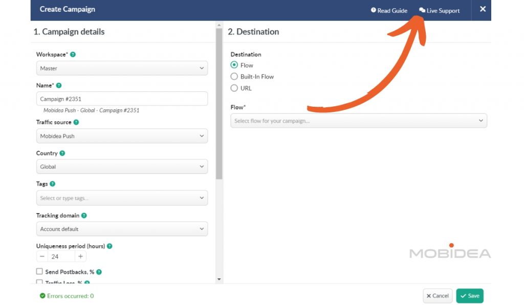The width and height of the screenshot is (524, 305).
Task: Select the Flow destination radio button
Action: pos(234,65)
